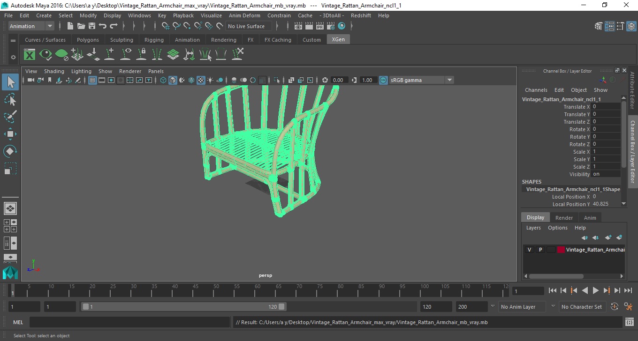Open the XGen window shelf icon
The width and height of the screenshot is (638, 341).
pos(30,54)
